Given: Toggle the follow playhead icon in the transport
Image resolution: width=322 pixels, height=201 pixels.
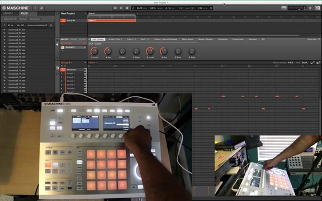Looking at the screenshot, I should tap(192, 8).
